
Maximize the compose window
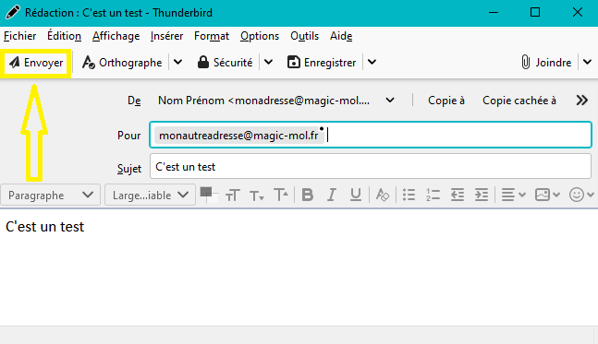(x=535, y=13)
